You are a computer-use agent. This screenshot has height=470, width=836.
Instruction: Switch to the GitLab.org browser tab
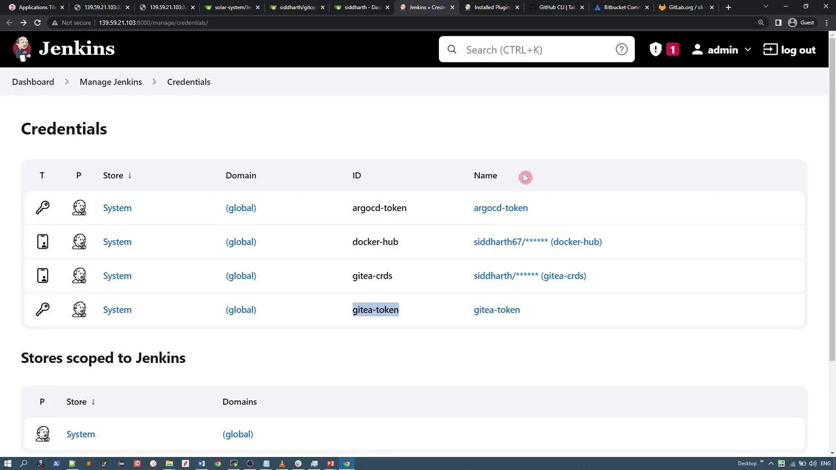(x=685, y=7)
